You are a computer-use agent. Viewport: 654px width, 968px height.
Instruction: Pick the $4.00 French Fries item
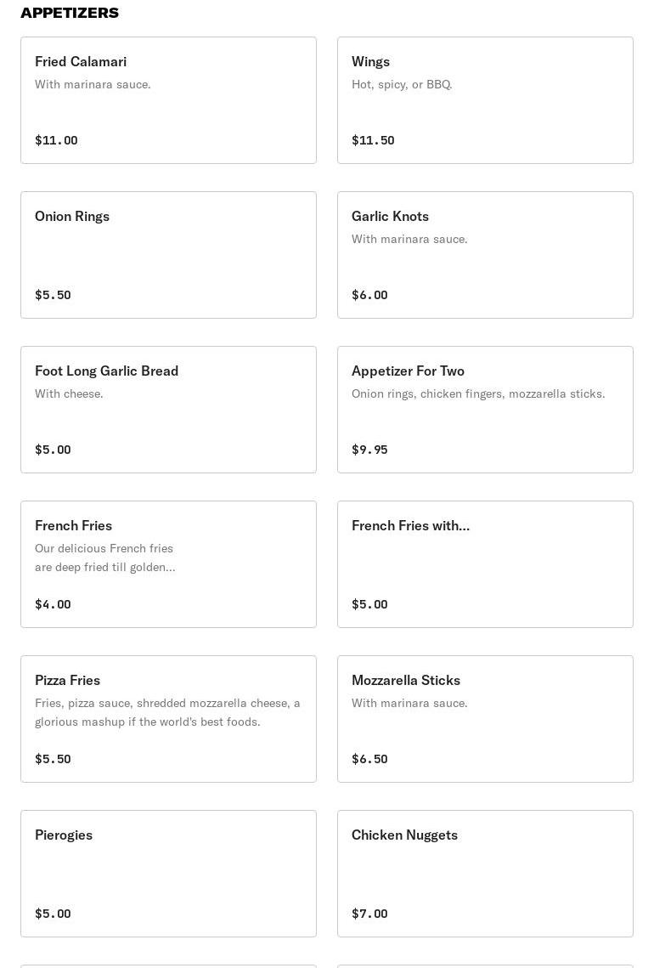point(168,564)
